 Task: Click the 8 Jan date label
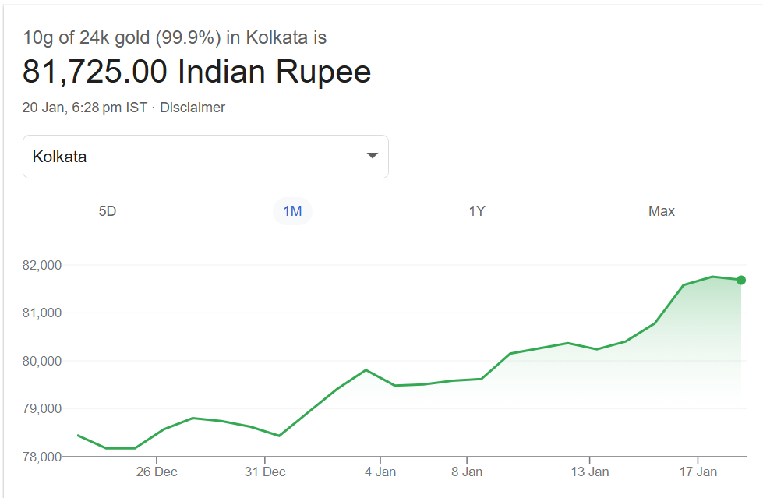[467, 472]
